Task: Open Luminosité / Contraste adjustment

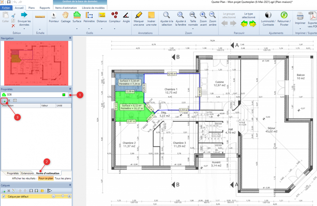Action: (268, 18)
